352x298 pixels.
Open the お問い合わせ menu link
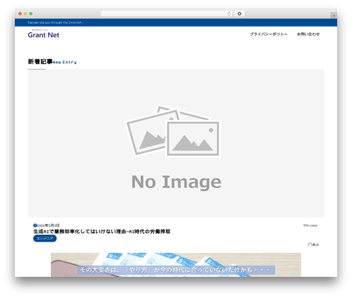308,35
